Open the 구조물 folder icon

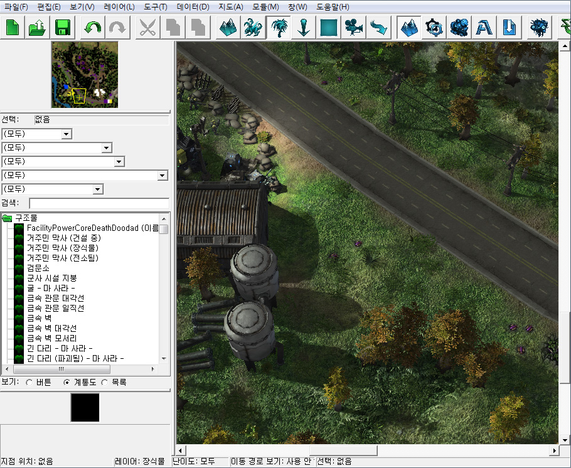coord(8,218)
